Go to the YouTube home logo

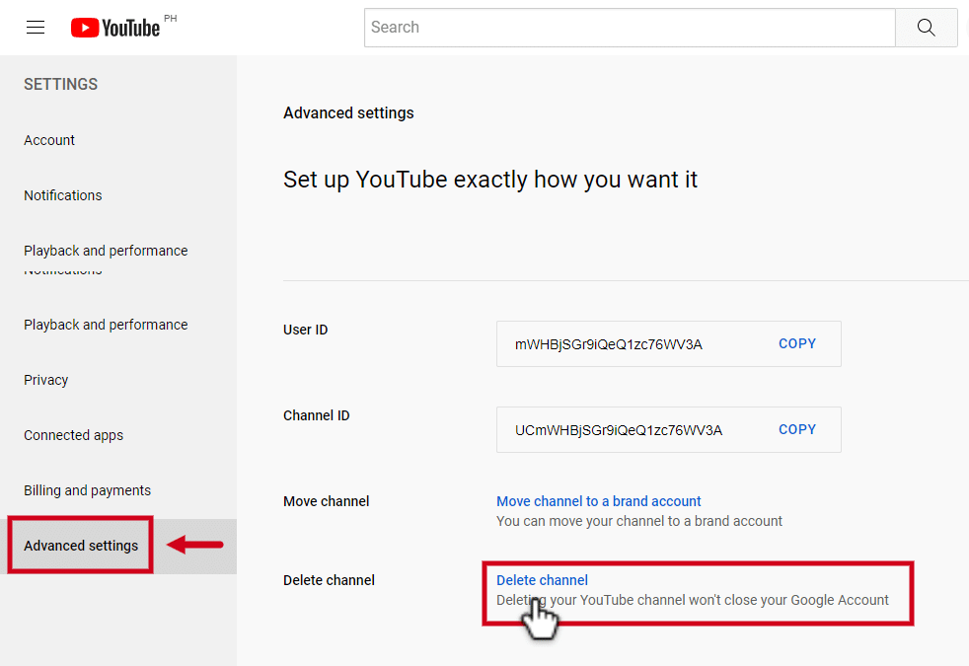(x=115, y=28)
